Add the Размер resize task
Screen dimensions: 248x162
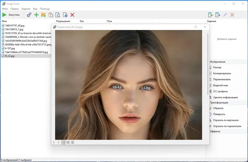pyautogui.click(x=217, y=67)
